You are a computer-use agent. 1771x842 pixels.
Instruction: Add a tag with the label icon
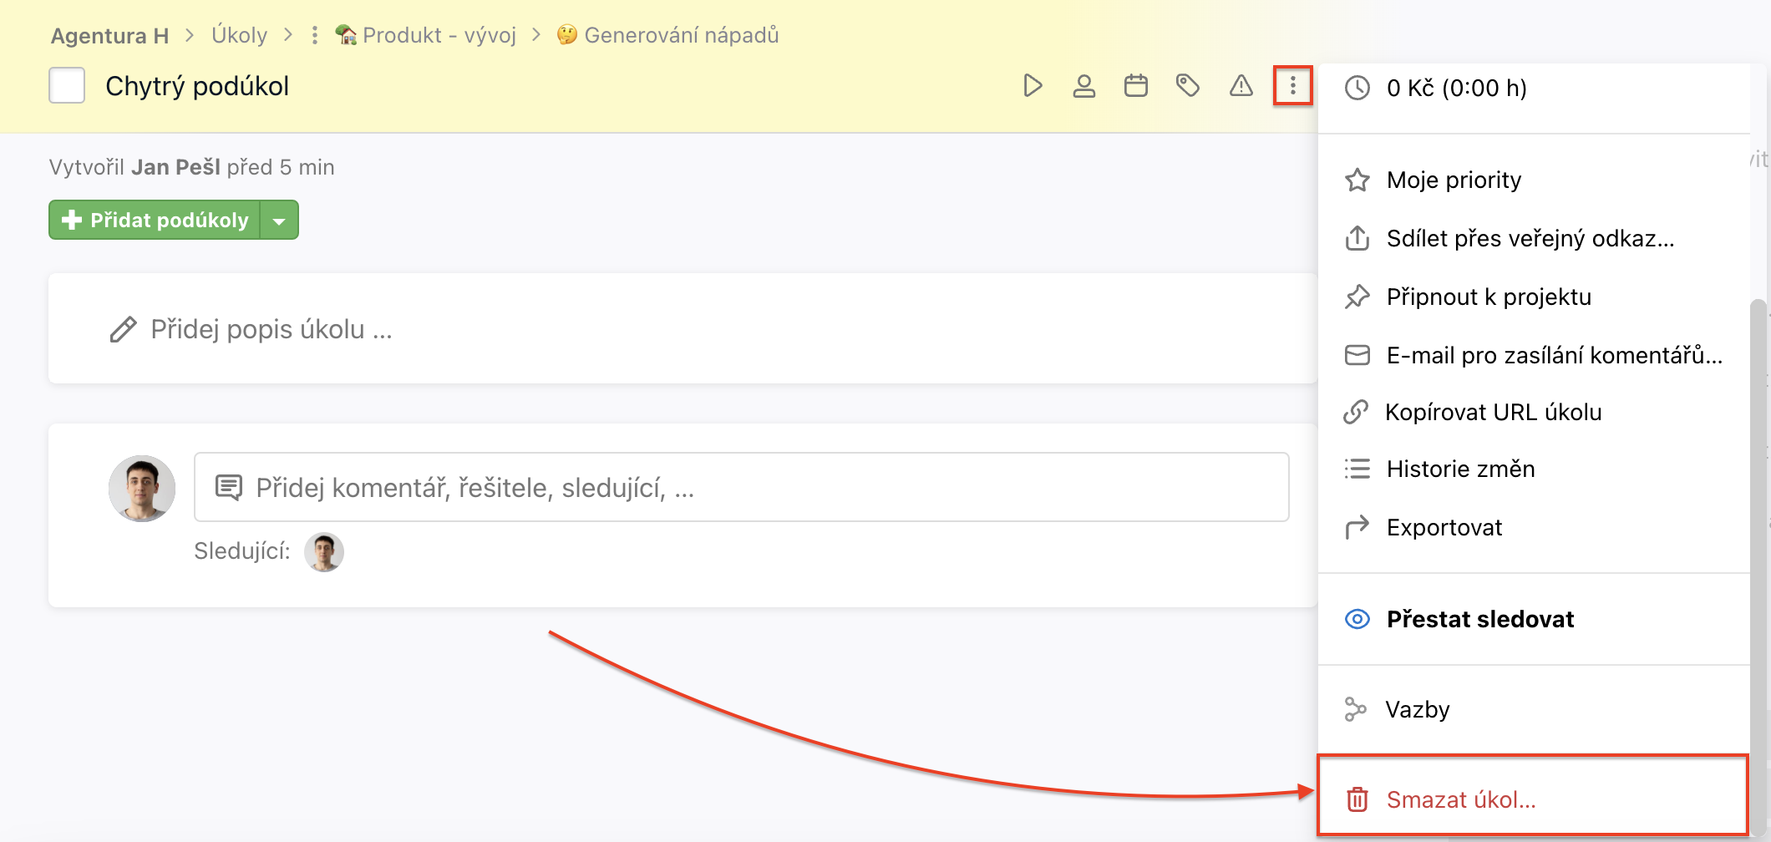[1188, 86]
